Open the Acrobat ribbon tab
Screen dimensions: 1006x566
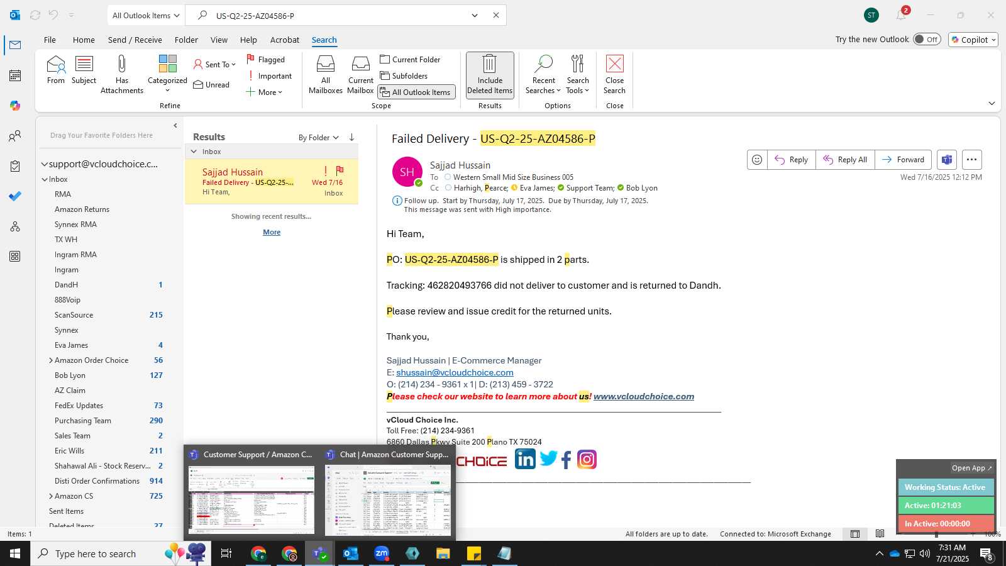coord(285,40)
